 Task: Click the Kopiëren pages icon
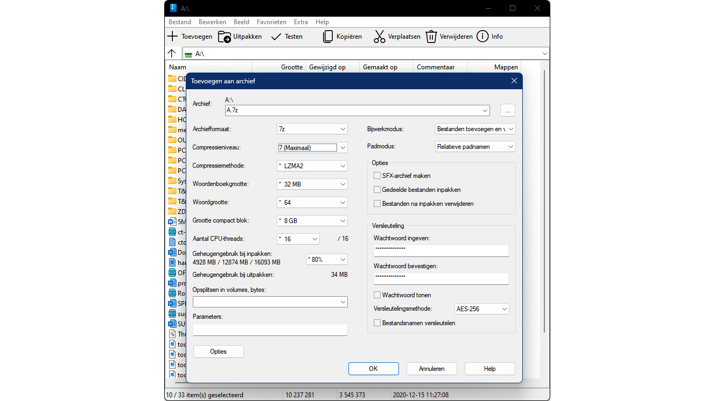pos(328,37)
